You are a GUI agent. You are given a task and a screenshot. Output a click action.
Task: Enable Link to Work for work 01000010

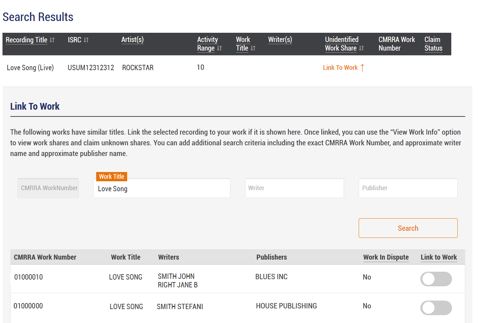click(436, 279)
